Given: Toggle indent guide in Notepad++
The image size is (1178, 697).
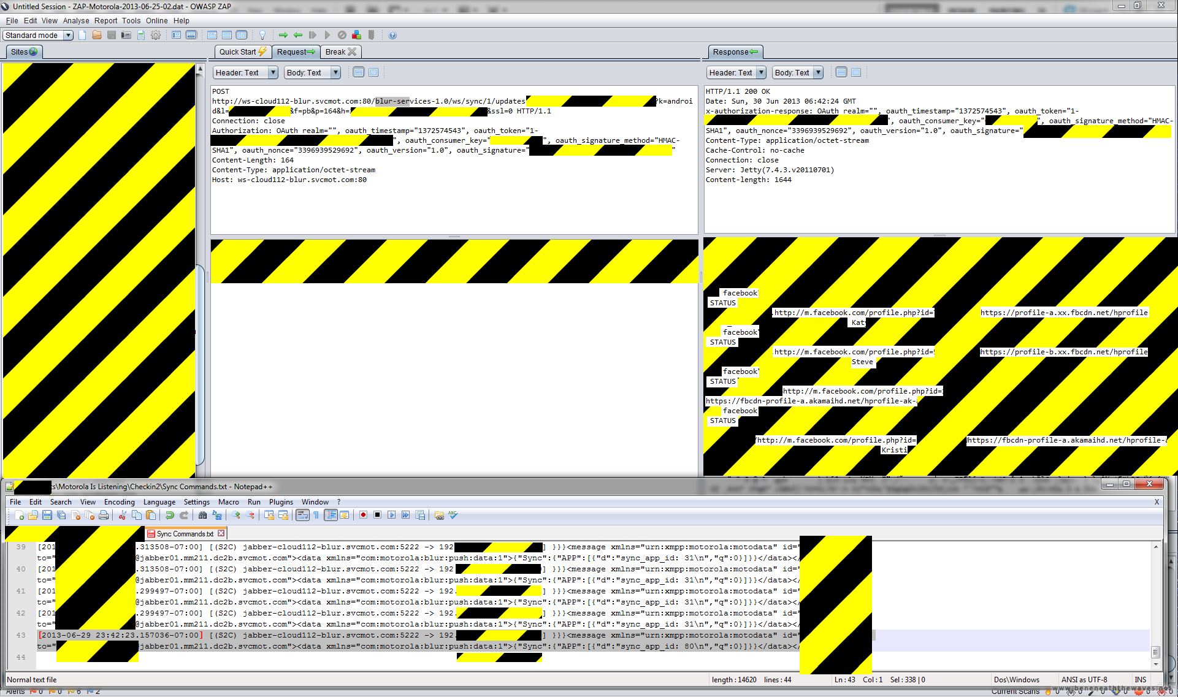Looking at the screenshot, I should click(x=331, y=515).
